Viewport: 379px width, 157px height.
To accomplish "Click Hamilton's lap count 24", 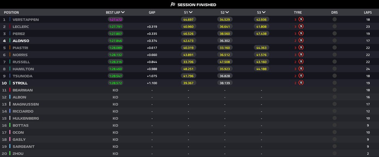I will click(x=368, y=69).
